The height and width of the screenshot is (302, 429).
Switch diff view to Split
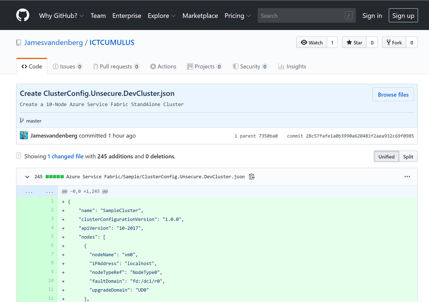pyautogui.click(x=408, y=156)
